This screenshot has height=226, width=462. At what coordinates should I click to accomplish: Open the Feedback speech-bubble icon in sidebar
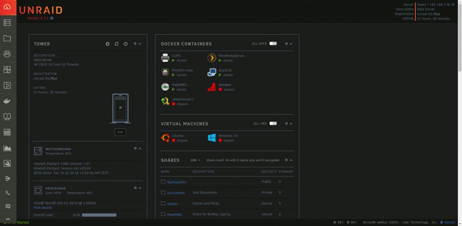point(8,206)
